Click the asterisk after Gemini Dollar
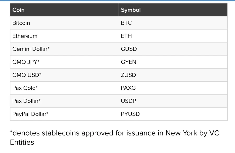The height and width of the screenshot is (153, 235). pos(48,48)
